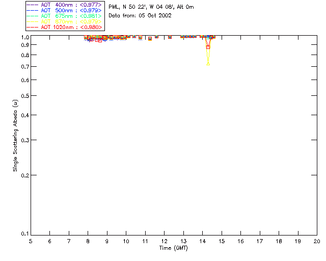Click the x-axis tick label '15'
326x261 pixels.
pos(222,241)
